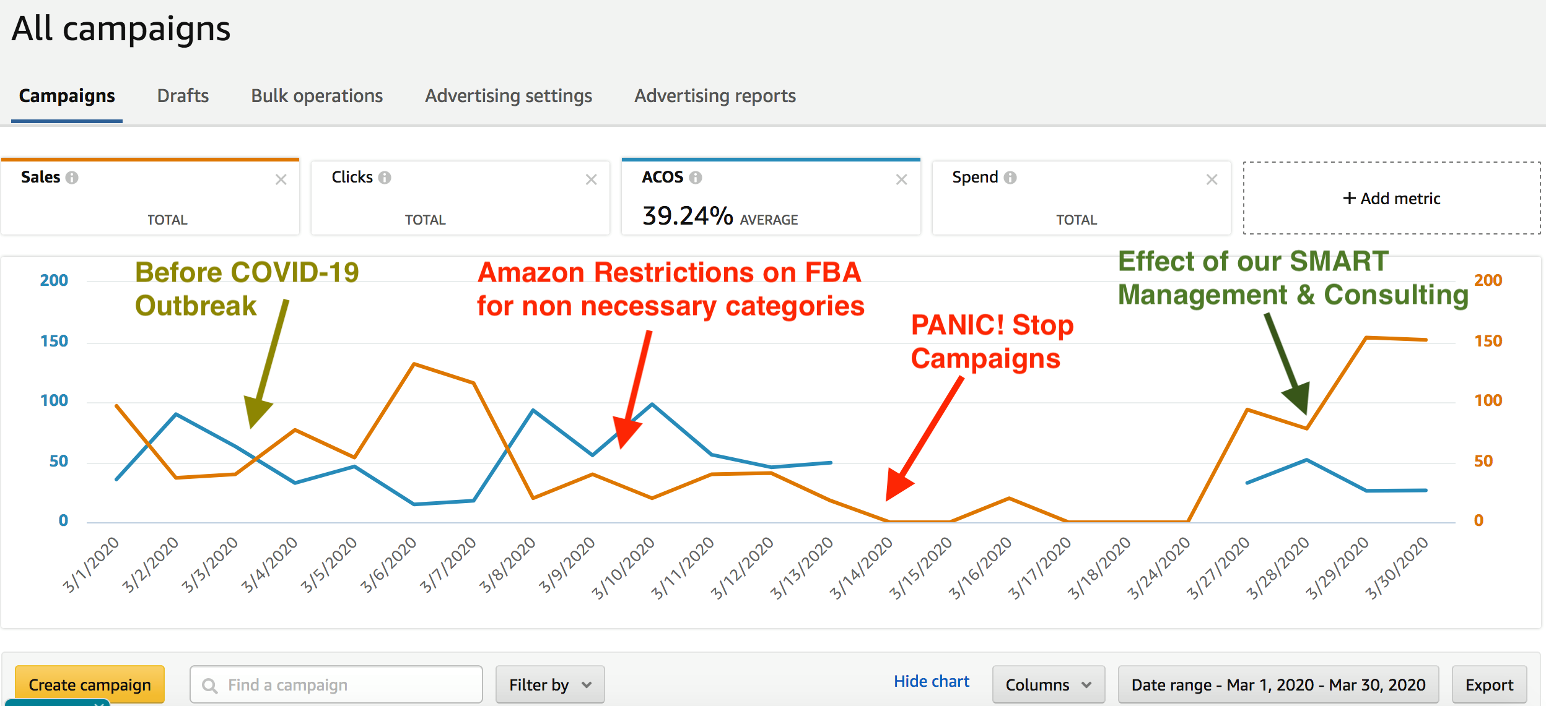Expand the Columns dropdown
Viewport: 1546px width, 706px height.
click(x=1049, y=684)
